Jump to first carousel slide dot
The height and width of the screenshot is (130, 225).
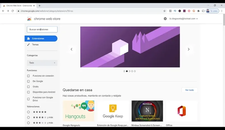pyautogui.click(x=124, y=71)
